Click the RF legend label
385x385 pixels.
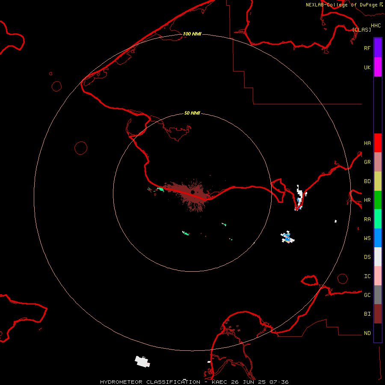click(x=367, y=48)
